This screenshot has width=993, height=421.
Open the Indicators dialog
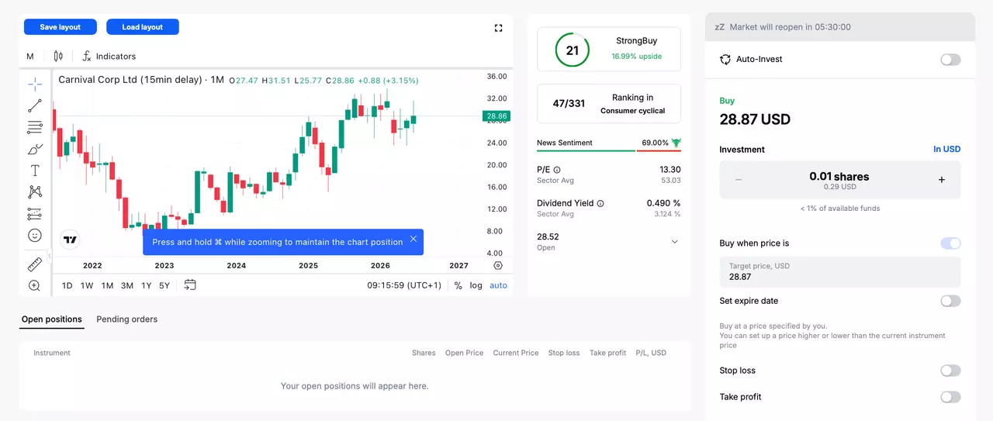point(109,56)
